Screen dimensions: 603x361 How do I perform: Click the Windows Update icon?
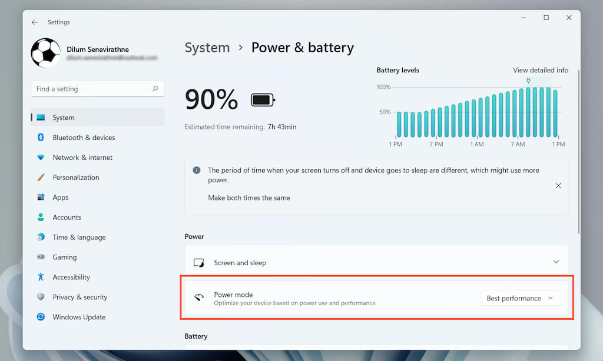41,317
